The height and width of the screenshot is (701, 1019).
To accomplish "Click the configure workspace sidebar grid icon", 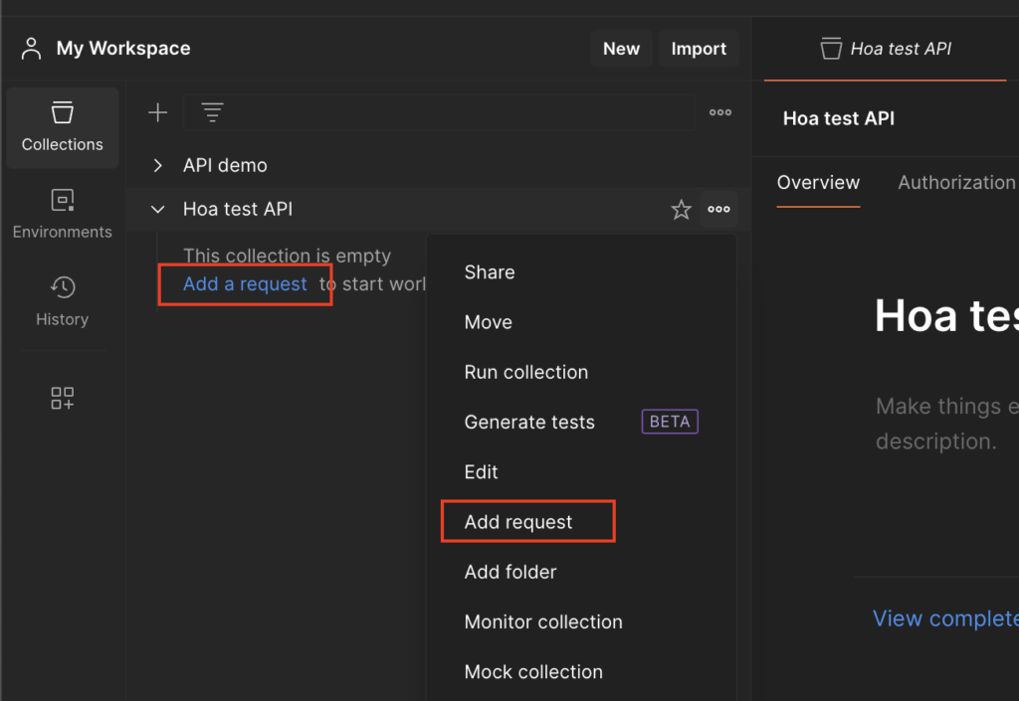I will click(63, 398).
